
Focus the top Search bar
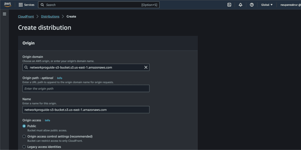tap(99, 5)
